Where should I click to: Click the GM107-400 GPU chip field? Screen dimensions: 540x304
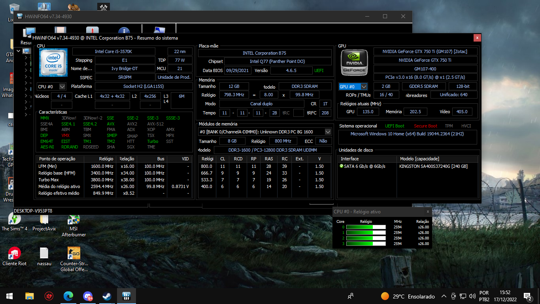[x=425, y=69]
